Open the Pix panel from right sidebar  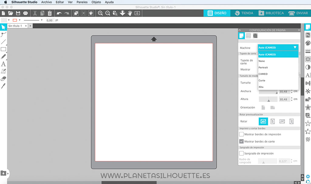[x=308, y=35]
